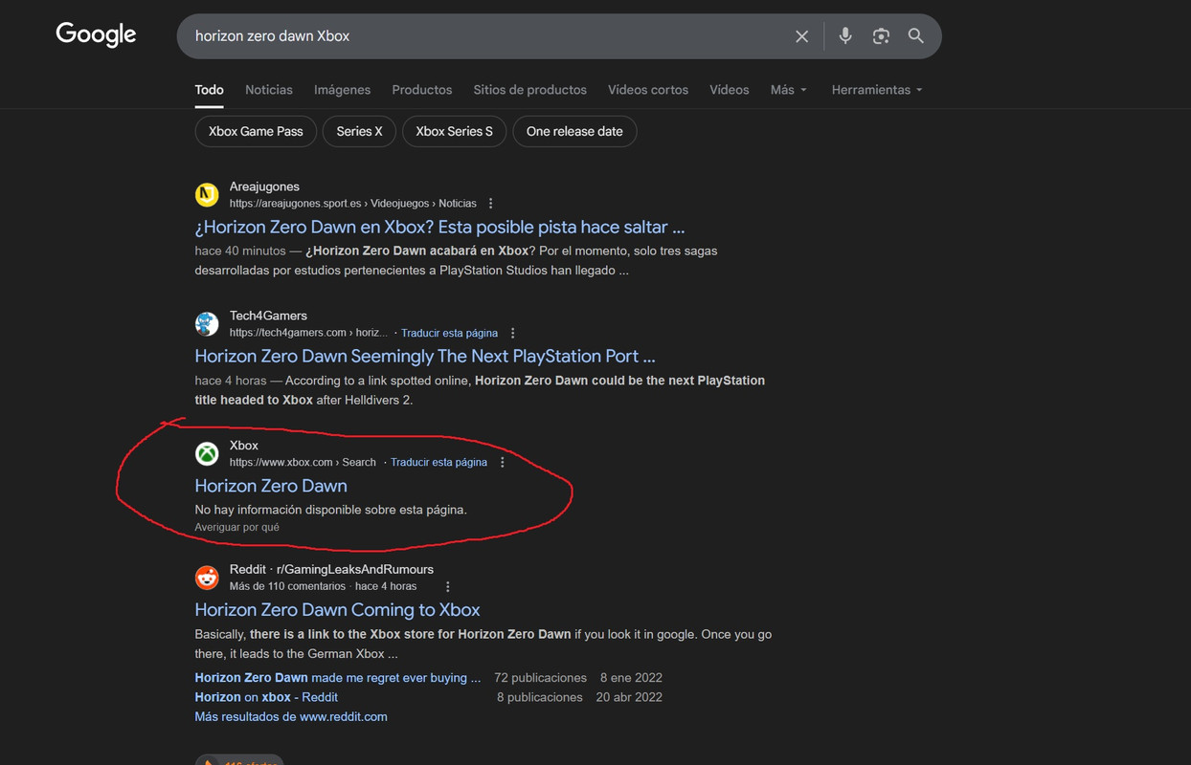Open three-dot menu for Reddit result

(447, 587)
